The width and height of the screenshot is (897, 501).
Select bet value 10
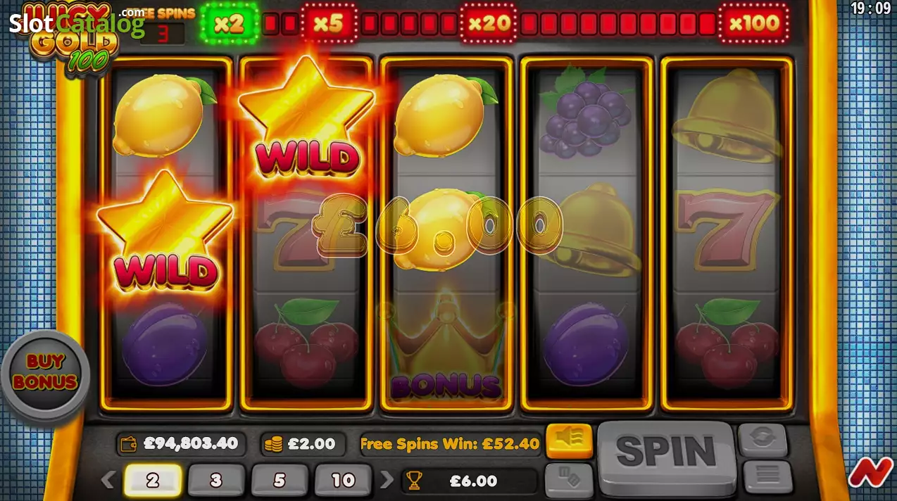click(x=343, y=481)
